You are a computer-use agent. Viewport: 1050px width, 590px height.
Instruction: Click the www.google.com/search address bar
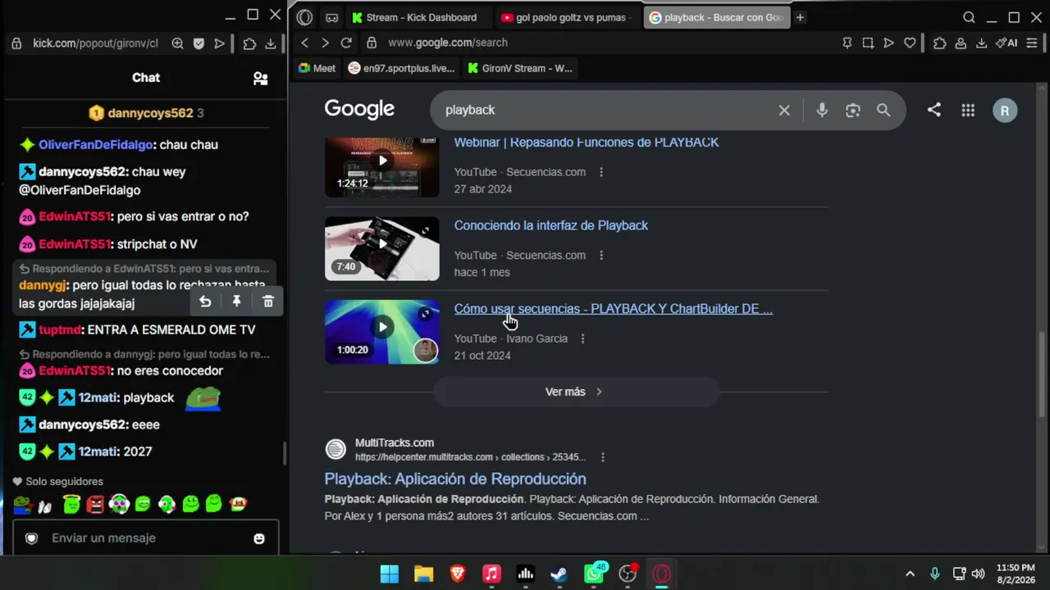(x=448, y=43)
